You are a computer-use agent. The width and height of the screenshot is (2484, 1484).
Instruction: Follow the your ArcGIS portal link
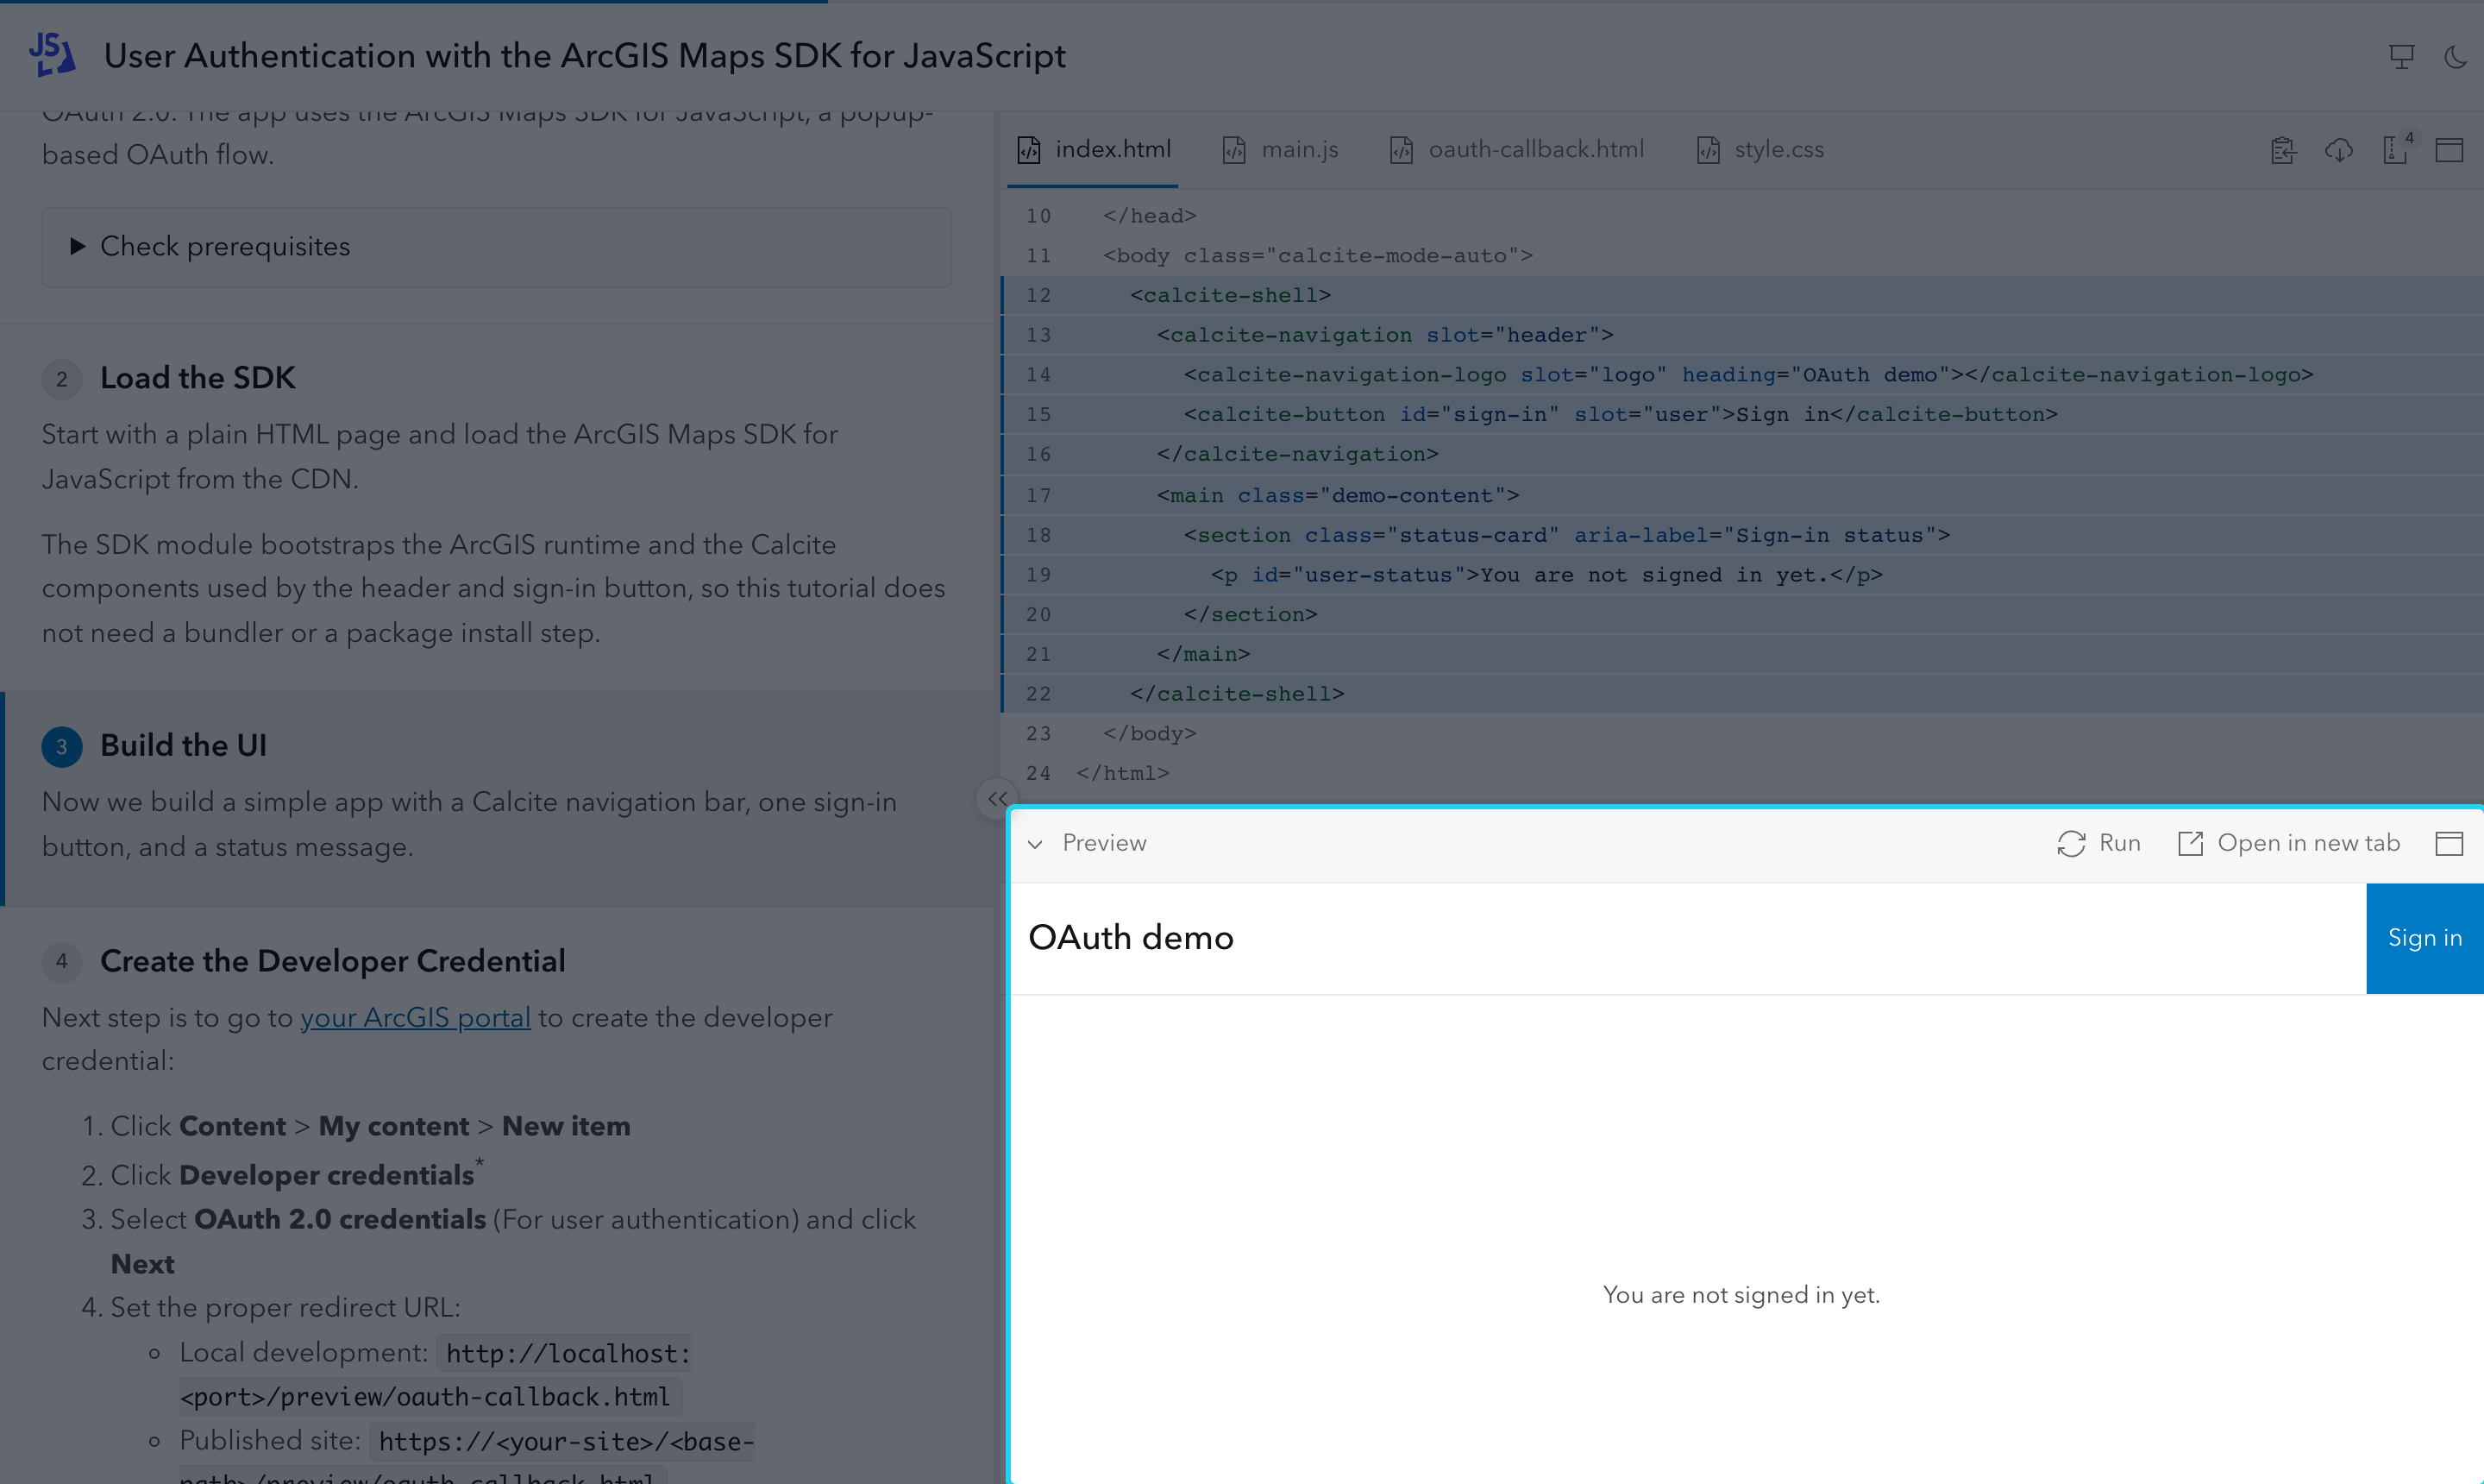point(415,1017)
